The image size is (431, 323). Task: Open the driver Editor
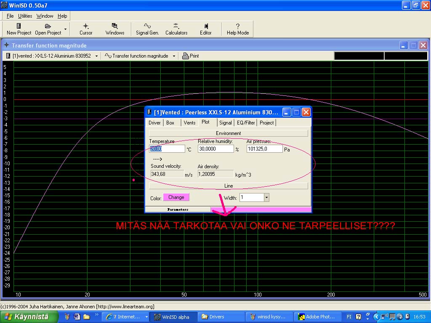tap(206, 26)
